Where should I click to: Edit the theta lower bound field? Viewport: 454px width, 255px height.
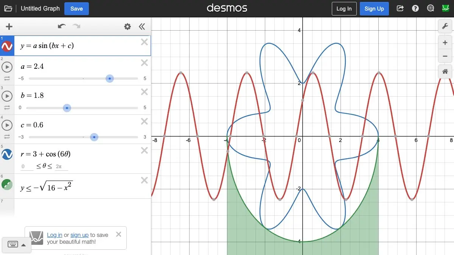[27, 167]
